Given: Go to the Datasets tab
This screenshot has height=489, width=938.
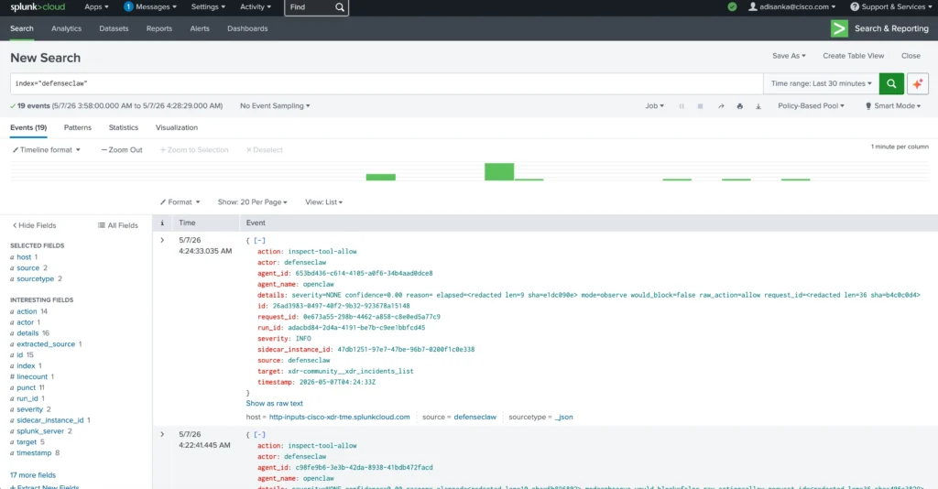Looking at the screenshot, I should pos(114,28).
